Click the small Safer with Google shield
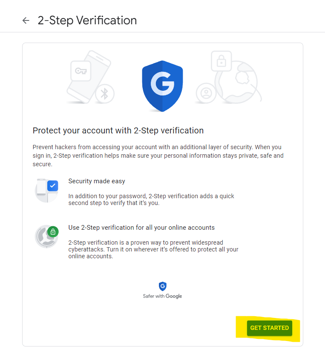This screenshot has height=361, width=325. click(162, 286)
